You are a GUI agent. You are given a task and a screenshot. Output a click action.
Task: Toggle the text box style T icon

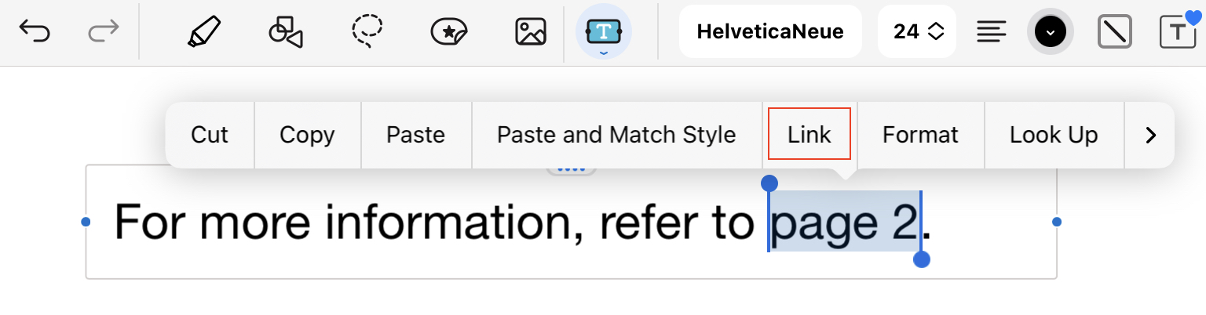click(1177, 31)
